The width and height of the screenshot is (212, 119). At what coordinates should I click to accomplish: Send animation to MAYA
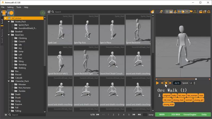[162, 115]
